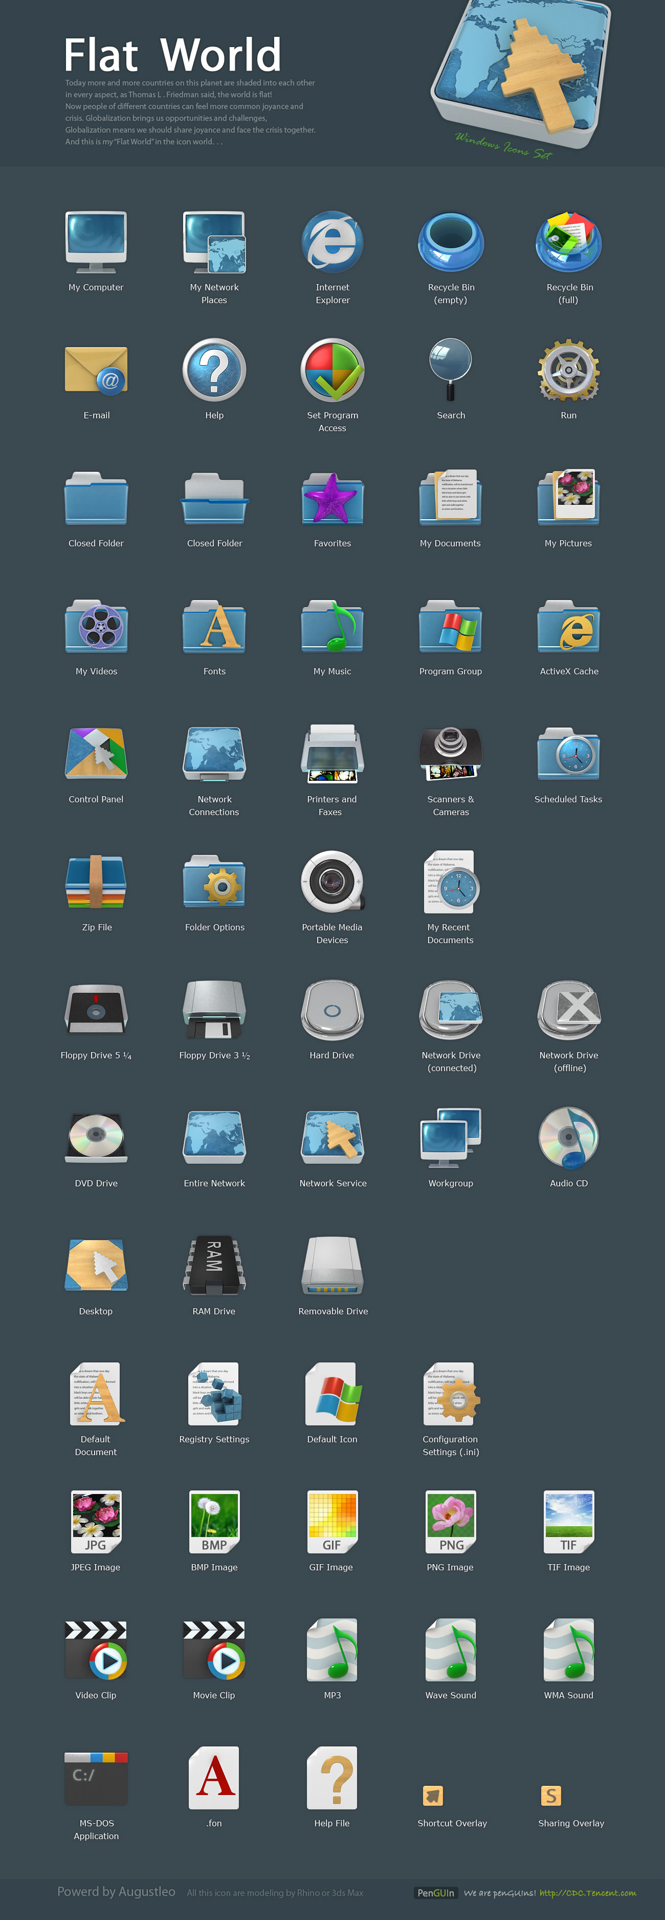665x1920 pixels.
Task: Click the Default Icon Windows flag file
Action: tap(333, 1393)
